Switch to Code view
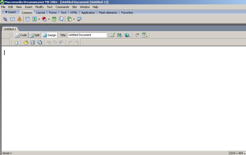This screenshot has width=246, height=155. point(21,35)
